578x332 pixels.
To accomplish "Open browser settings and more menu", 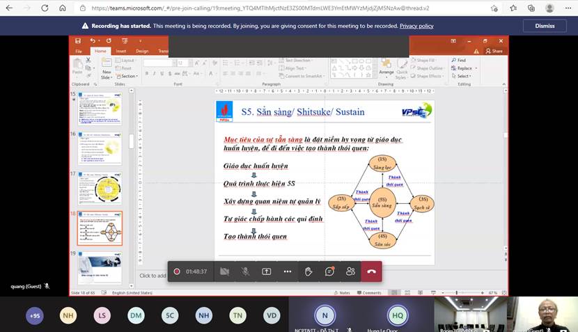I will click(567, 8).
